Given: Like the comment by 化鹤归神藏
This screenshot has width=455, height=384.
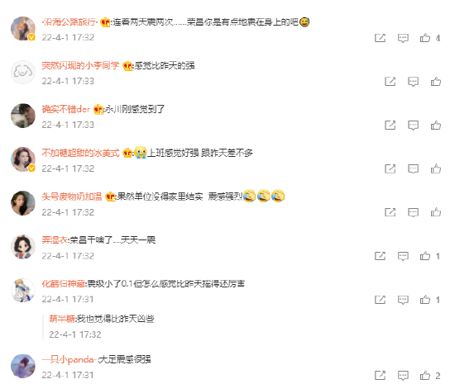Looking at the screenshot, I should (x=425, y=300).
